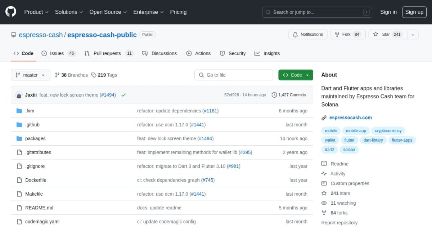Screen dimensions: 432x227
Task: Switch to the Issues tab
Action: click(57, 53)
